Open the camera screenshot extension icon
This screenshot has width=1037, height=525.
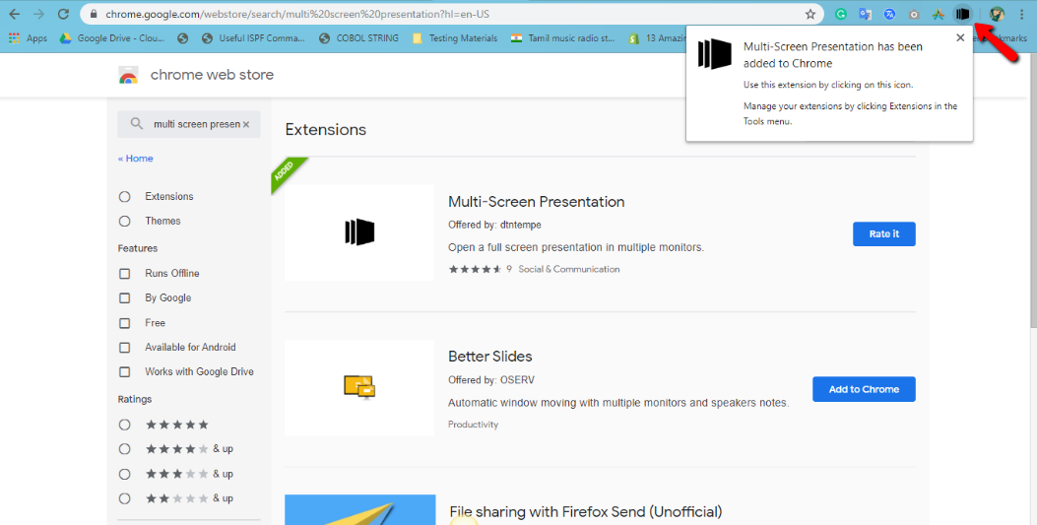[x=914, y=14]
